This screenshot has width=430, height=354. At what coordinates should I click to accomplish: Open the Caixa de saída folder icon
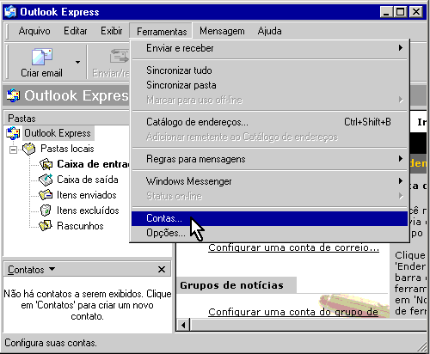pos(46,180)
